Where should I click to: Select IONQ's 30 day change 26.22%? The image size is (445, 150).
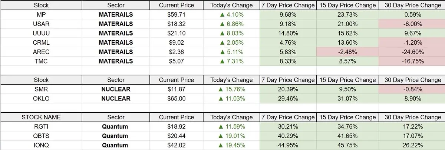(x=412, y=145)
